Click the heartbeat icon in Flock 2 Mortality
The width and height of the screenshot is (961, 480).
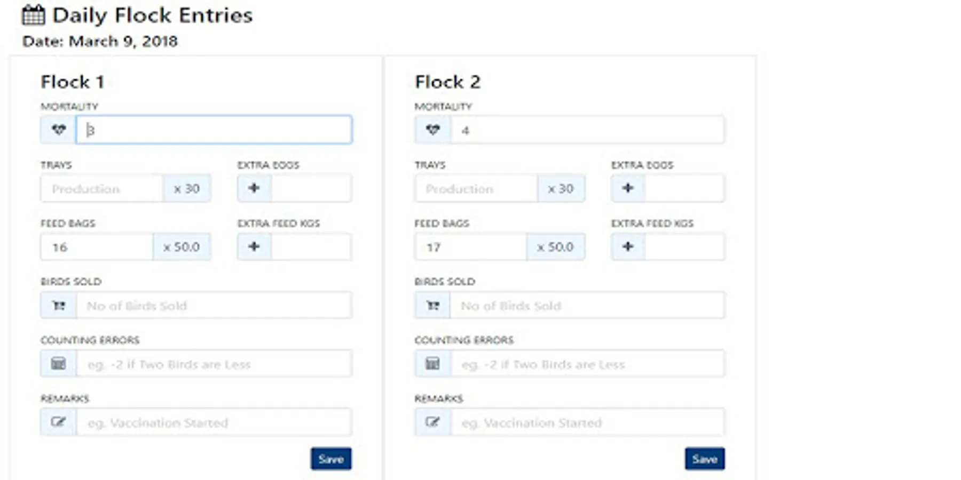coord(432,130)
